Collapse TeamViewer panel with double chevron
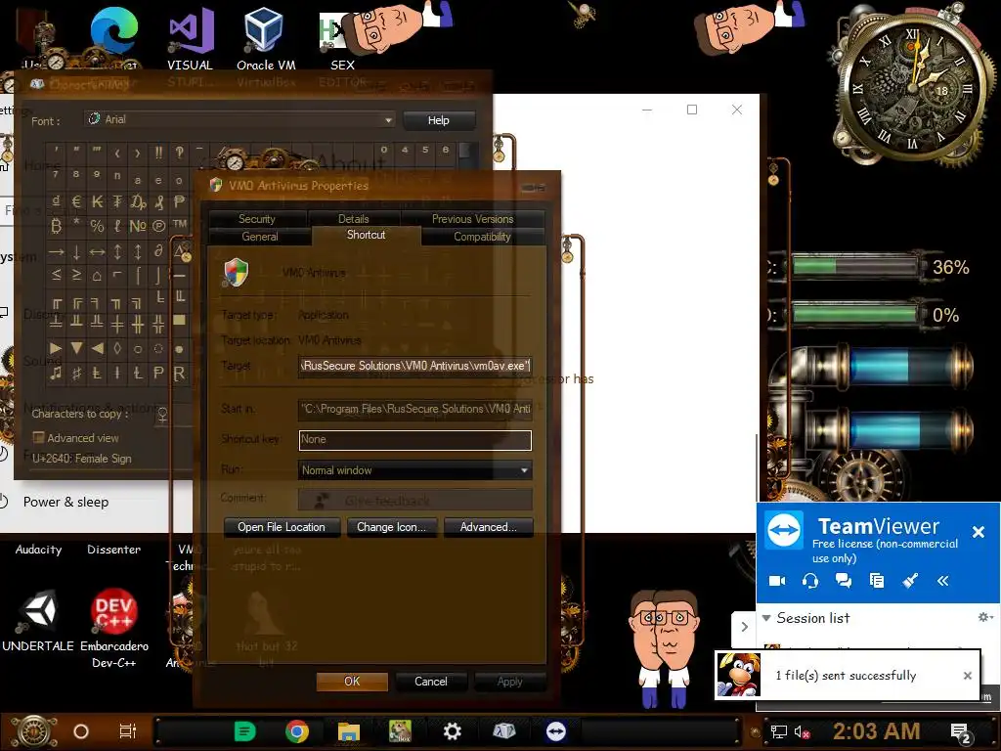The height and width of the screenshot is (751, 1001). 943,581
